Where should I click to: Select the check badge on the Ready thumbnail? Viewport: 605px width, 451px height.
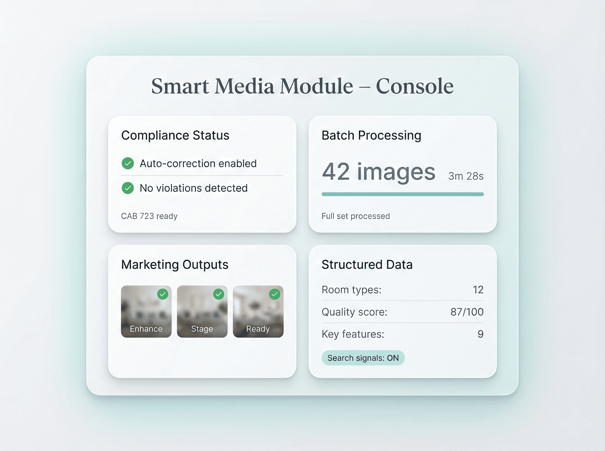274,294
